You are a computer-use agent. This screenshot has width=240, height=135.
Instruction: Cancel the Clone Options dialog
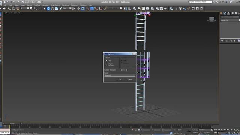coord(130,79)
